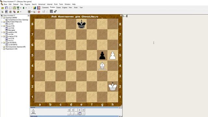Click the white bishop icon in Main line panel
The image size is (208, 117).
33,112
